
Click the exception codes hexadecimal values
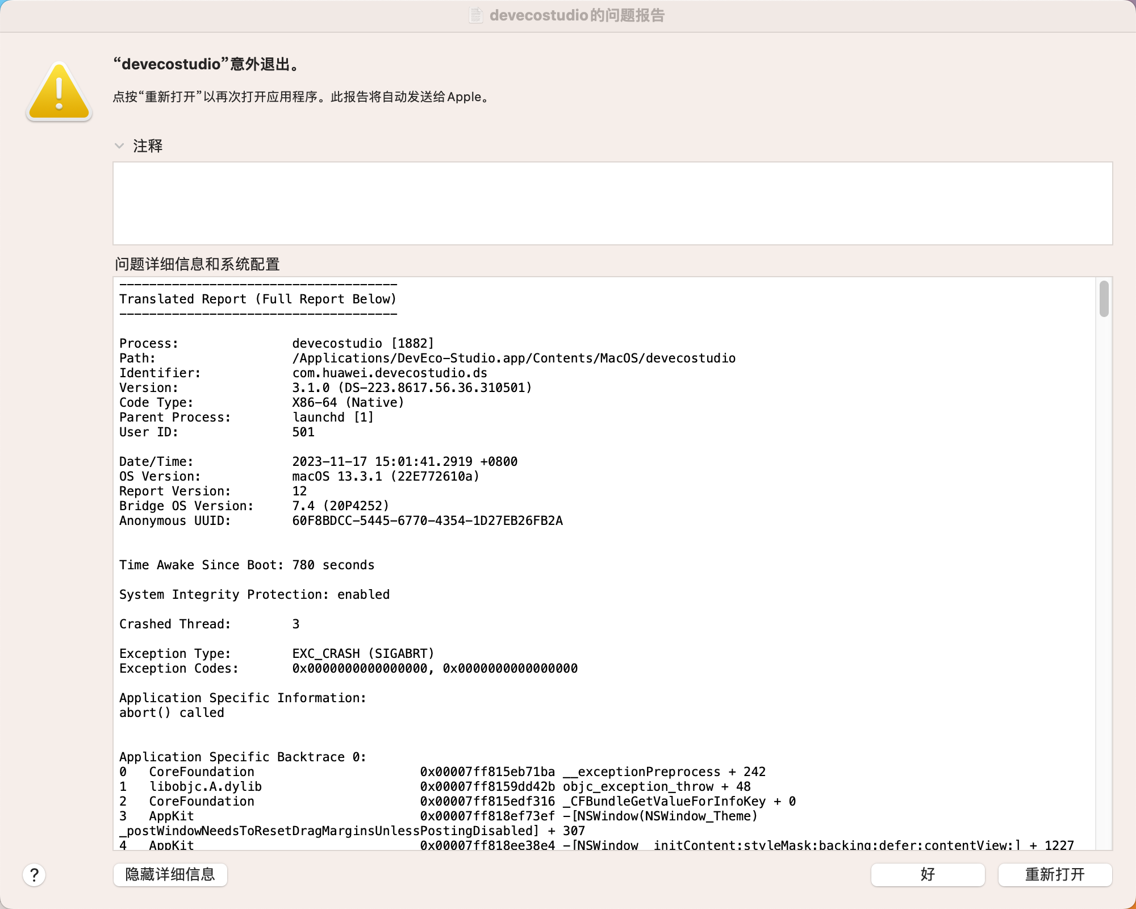[435, 669]
